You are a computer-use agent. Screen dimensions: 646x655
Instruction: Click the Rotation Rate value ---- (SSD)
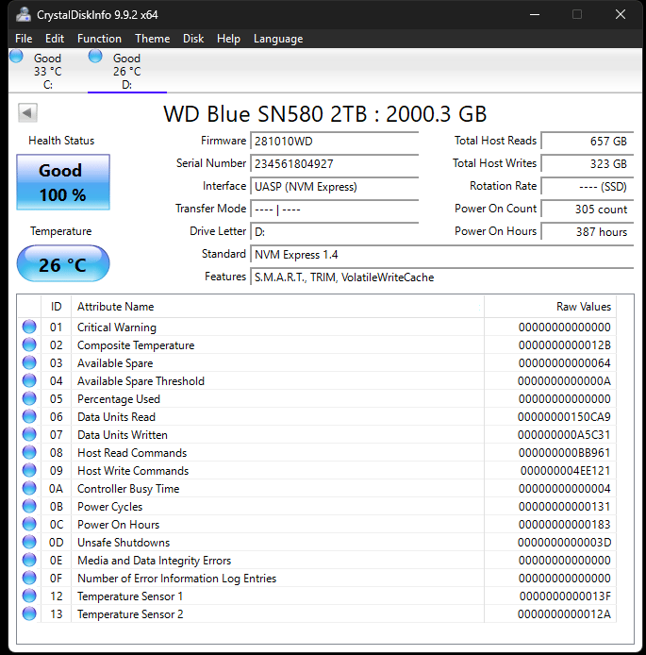pos(588,186)
